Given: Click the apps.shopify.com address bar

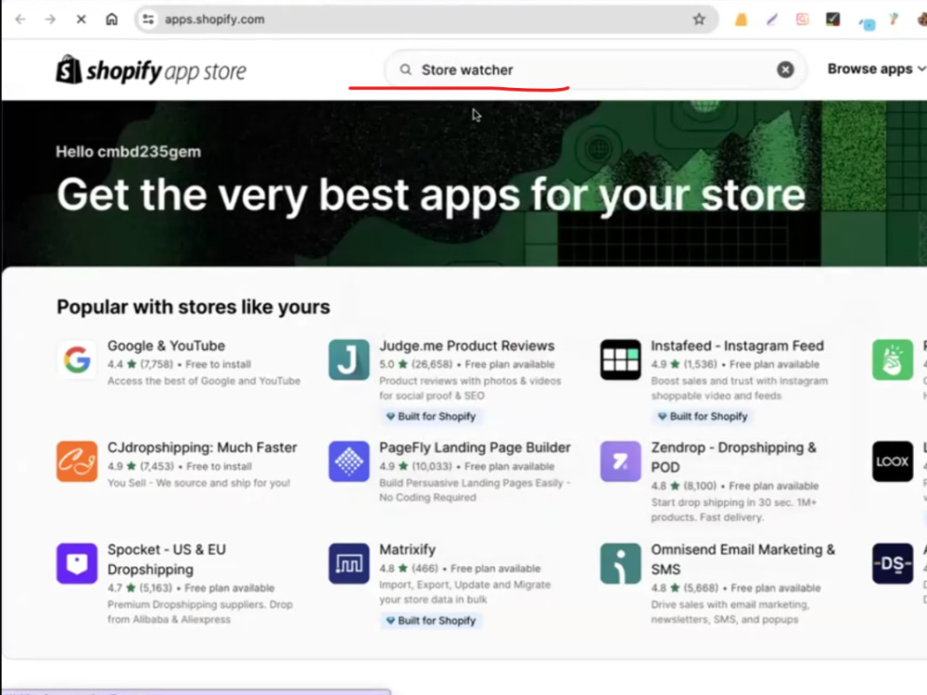Looking at the screenshot, I should (x=425, y=19).
